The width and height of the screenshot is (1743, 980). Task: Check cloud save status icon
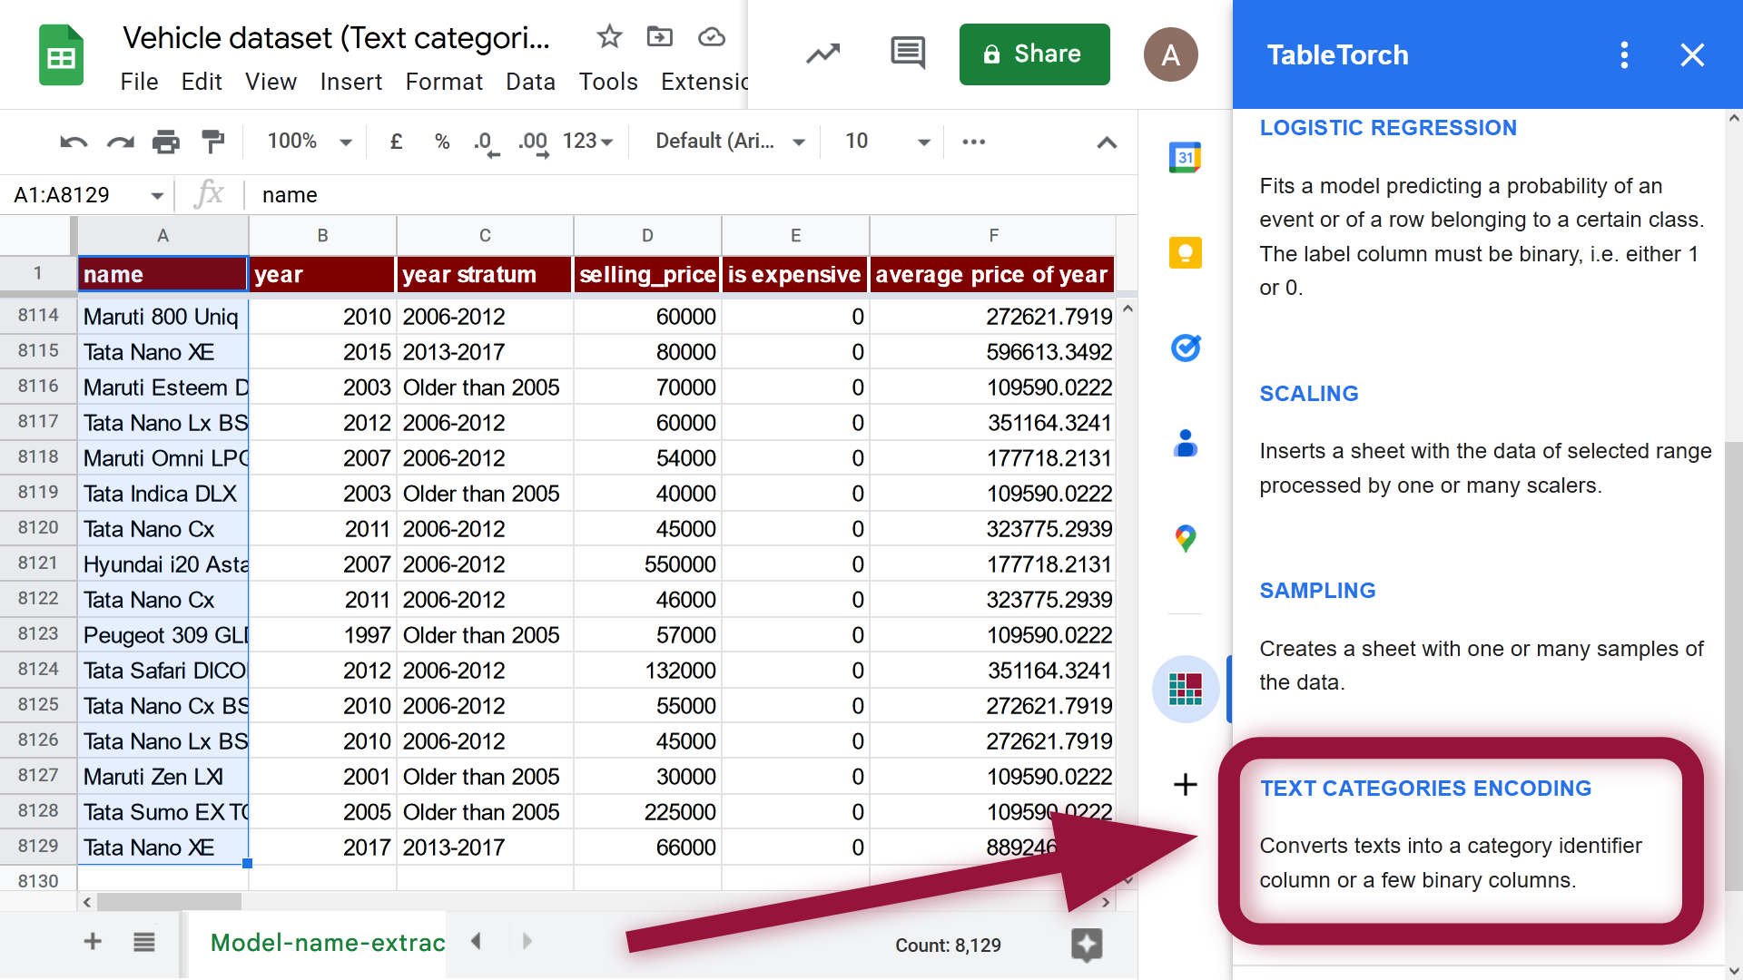click(712, 37)
